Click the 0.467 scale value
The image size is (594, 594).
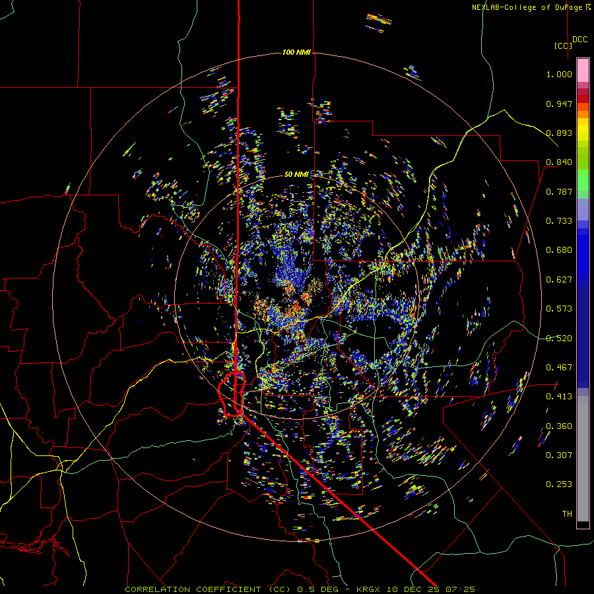point(559,368)
